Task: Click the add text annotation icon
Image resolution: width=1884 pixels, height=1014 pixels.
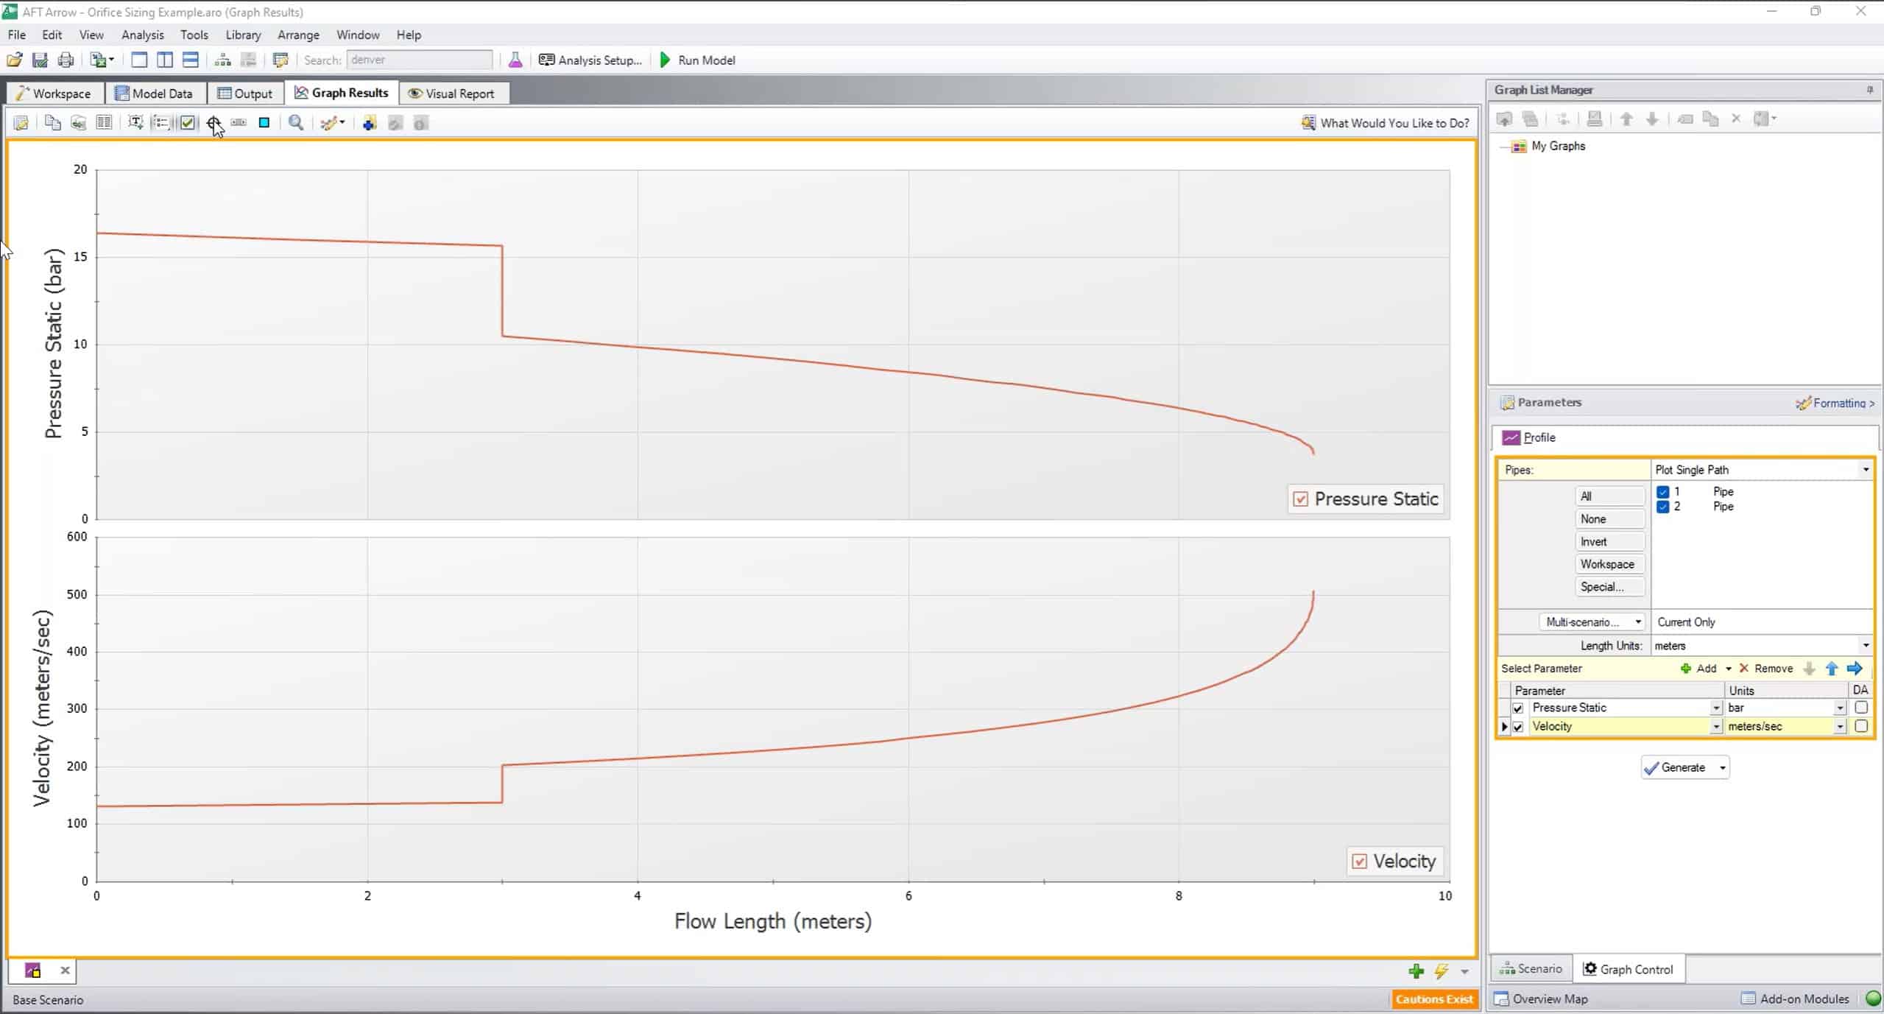Action: [135, 123]
